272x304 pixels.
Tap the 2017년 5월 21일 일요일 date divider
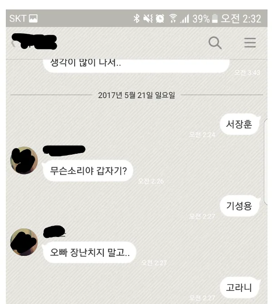point(137,95)
